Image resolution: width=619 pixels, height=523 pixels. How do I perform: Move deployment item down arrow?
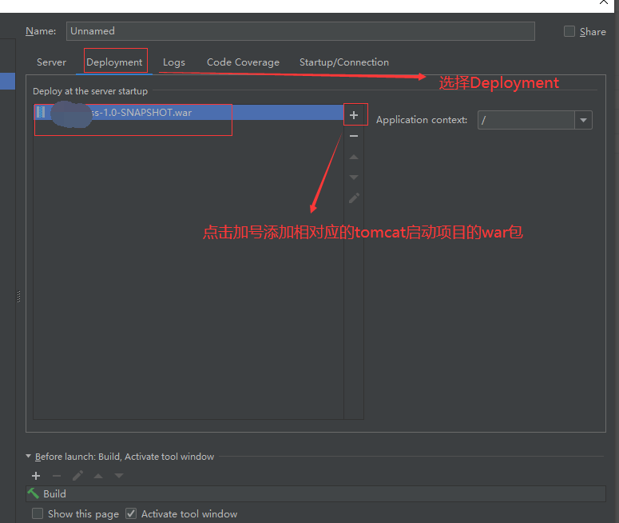[354, 177]
